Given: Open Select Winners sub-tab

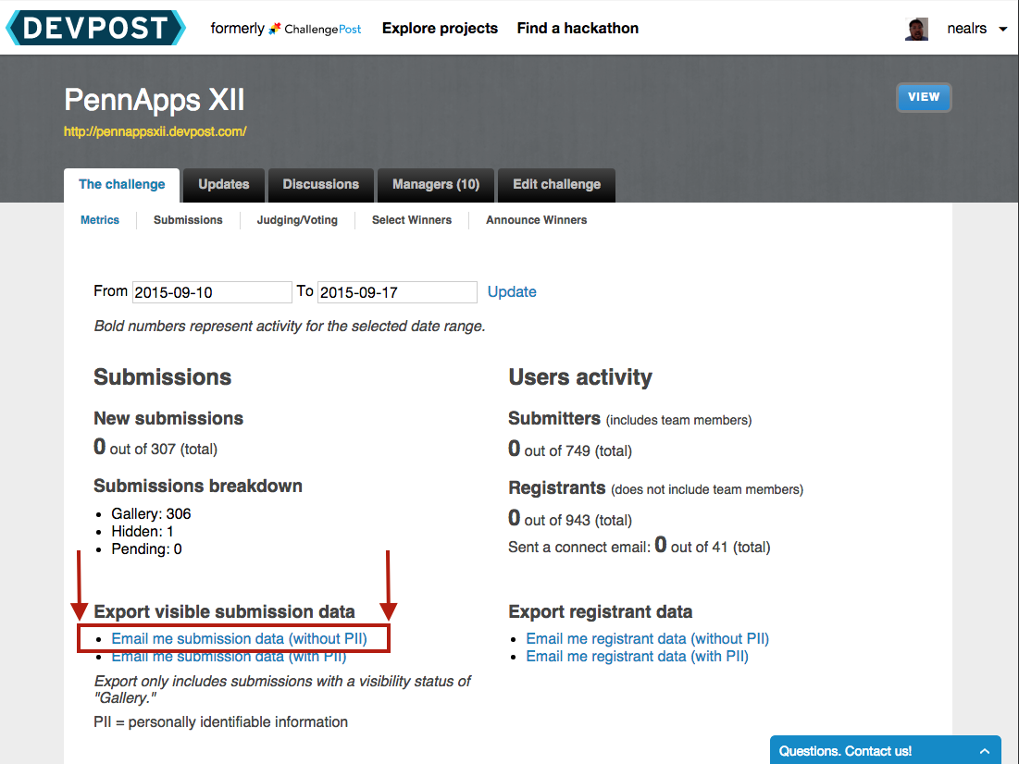Looking at the screenshot, I should coord(411,220).
